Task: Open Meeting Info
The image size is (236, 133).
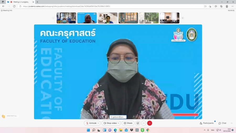Action: pos(7,11)
